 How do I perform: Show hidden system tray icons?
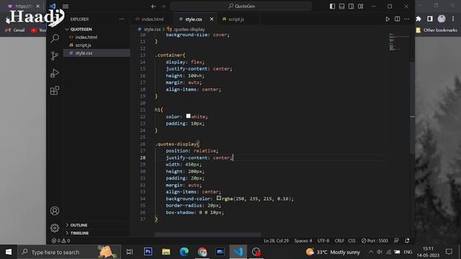tap(371, 252)
